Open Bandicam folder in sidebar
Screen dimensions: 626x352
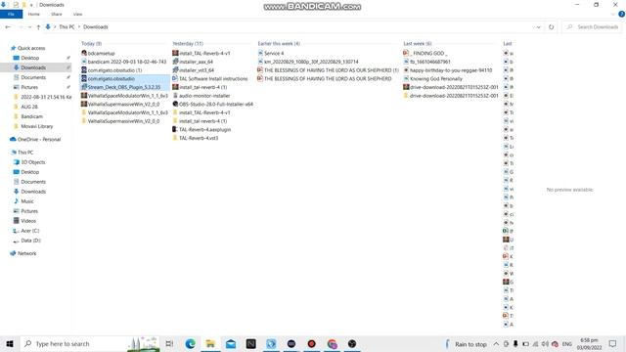(31, 116)
